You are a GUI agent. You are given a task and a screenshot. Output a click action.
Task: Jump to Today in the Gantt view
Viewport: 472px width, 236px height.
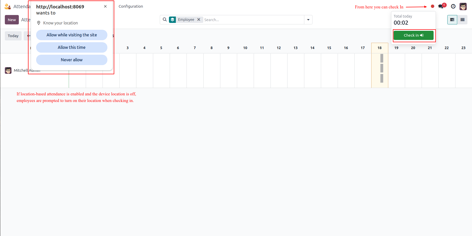coord(13,36)
